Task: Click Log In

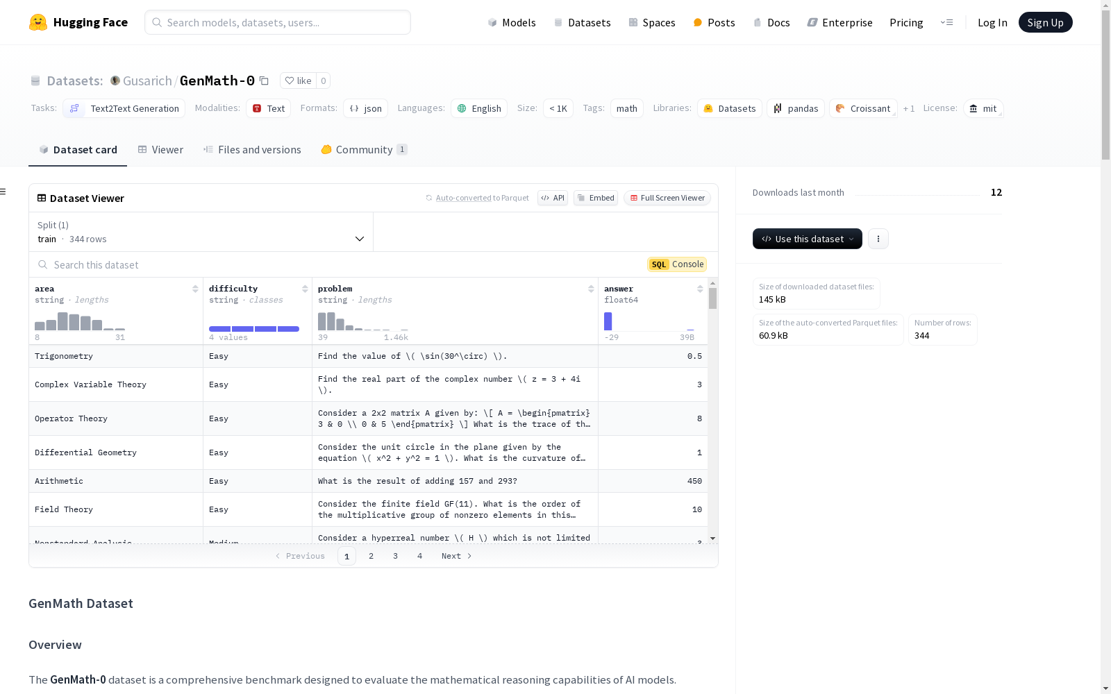Action: point(992,22)
